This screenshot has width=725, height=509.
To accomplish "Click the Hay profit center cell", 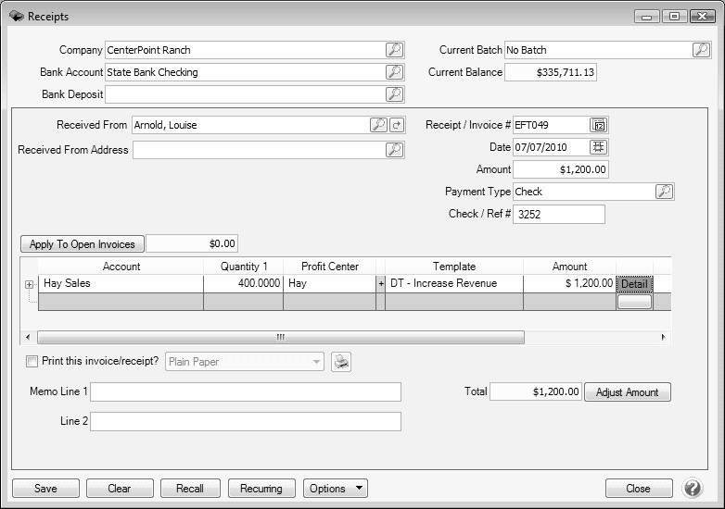I will 330,283.
